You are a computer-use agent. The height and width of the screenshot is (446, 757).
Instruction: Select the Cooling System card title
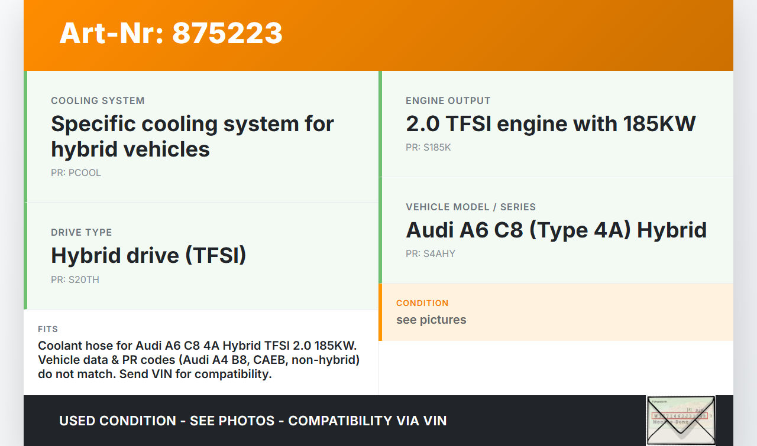tap(98, 100)
